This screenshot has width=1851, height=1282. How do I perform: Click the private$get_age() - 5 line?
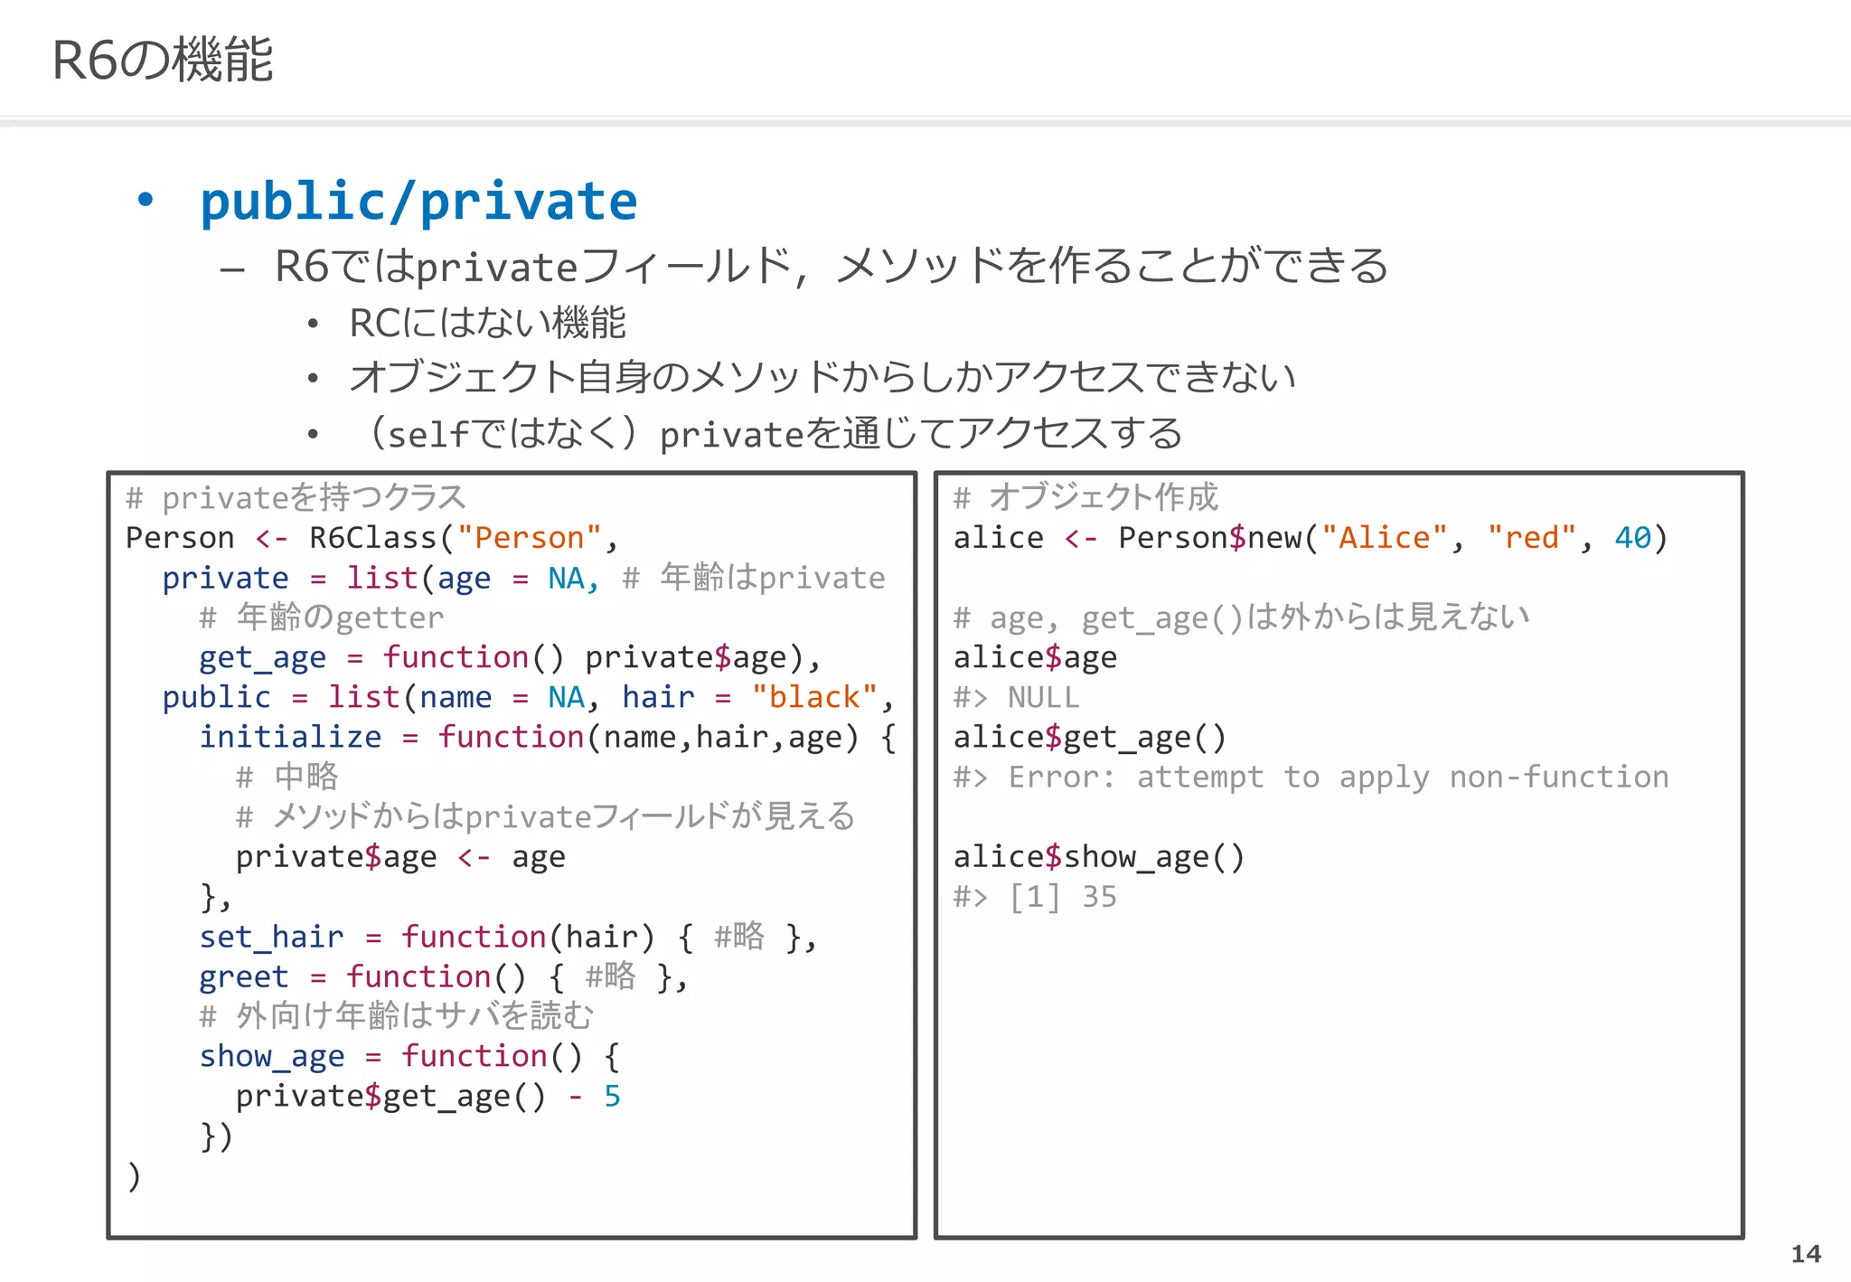(427, 1096)
